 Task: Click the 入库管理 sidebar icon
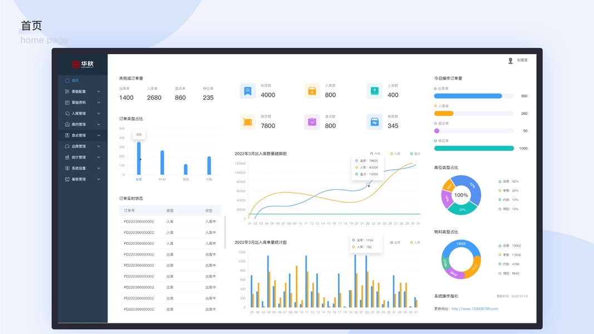pyautogui.click(x=67, y=114)
